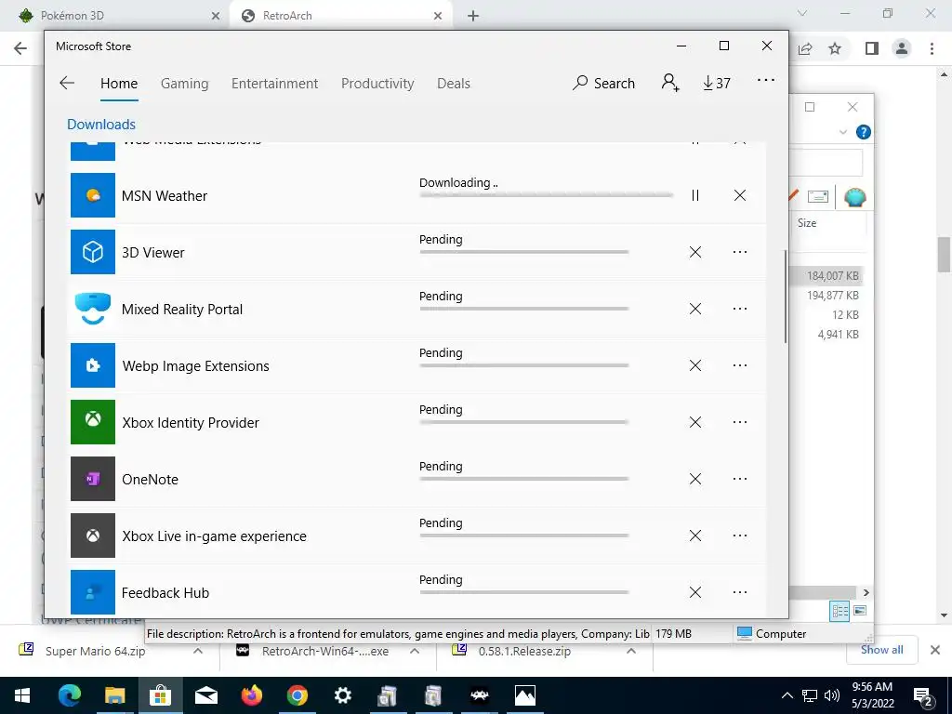This screenshot has width=952, height=714.
Task: Click the sign-in account icon in Store
Action: point(670,83)
